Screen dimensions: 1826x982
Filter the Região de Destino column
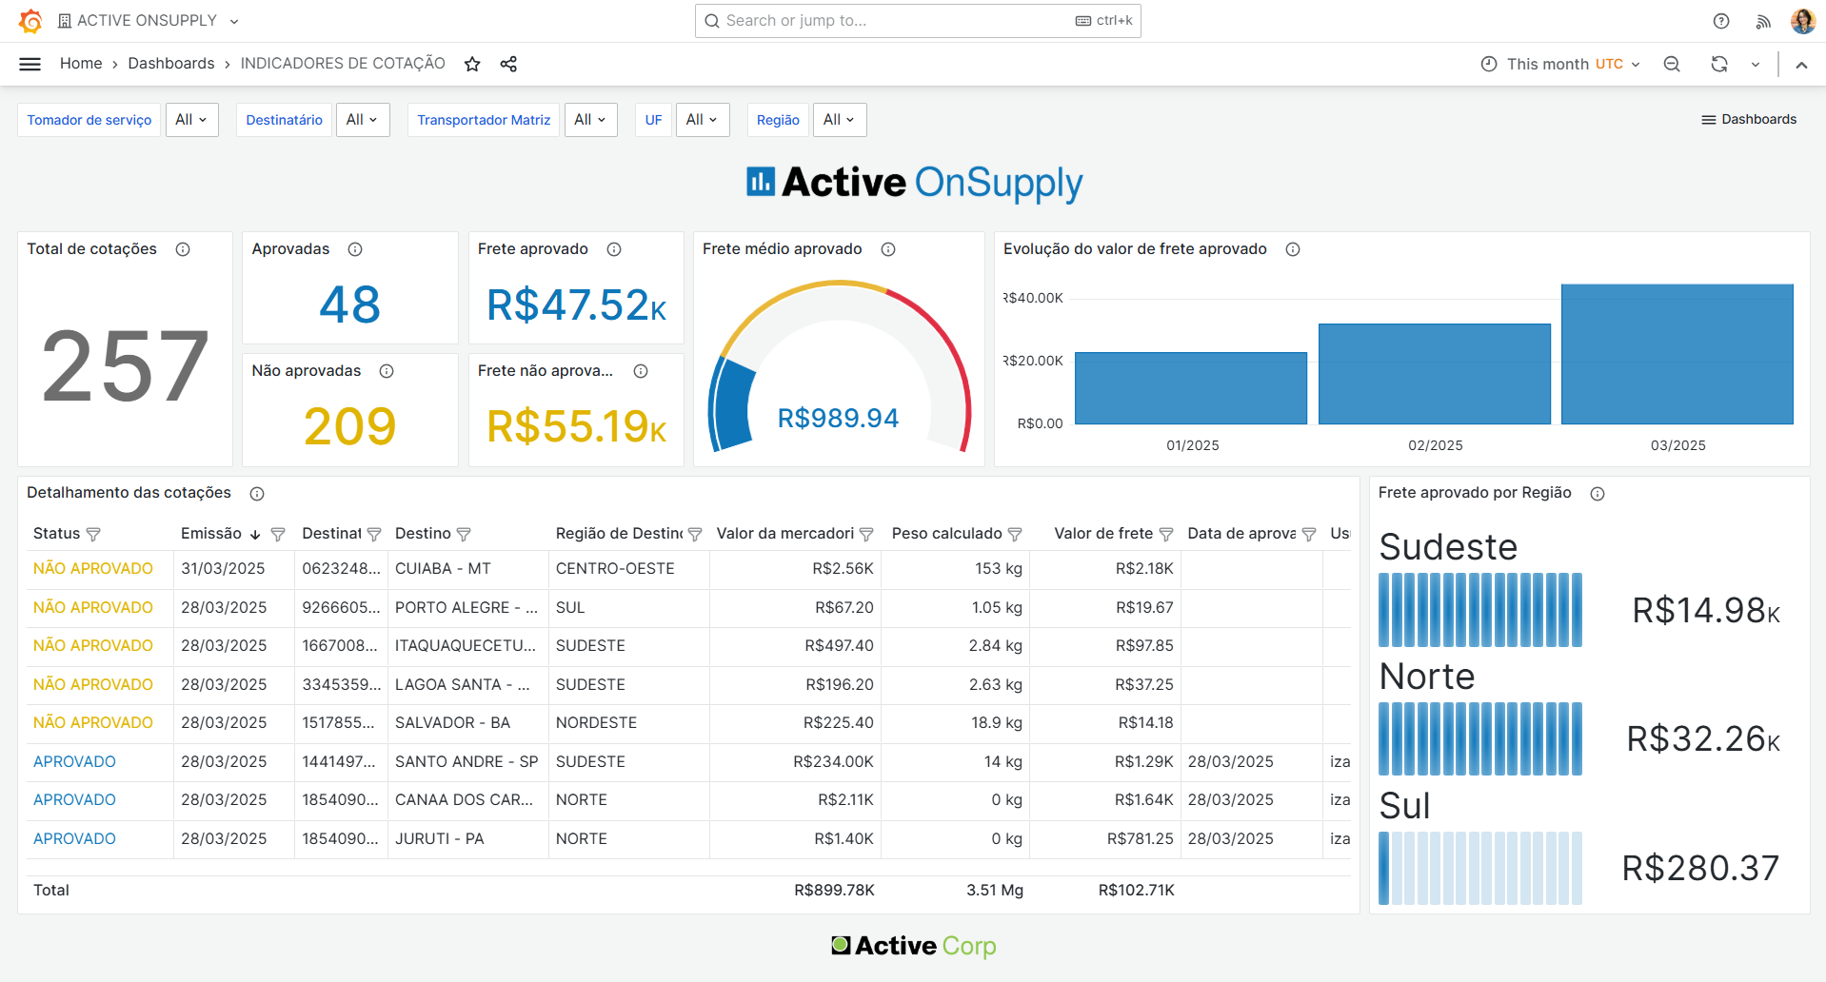point(695,535)
